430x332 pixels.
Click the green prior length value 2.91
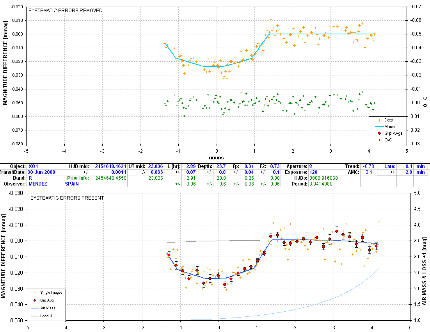[191, 178]
